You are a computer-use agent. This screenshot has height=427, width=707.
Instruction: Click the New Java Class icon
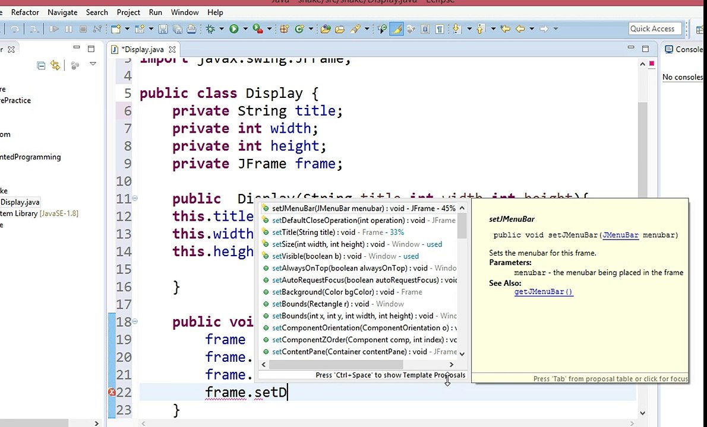point(299,29)
